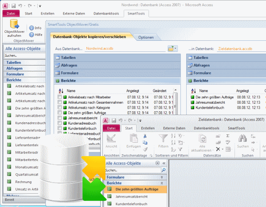The width and height of the screenshot is (266, 207).
Task: Click Alle aktualisieren in the Datensätze group
Action: [x=202, y=143]
